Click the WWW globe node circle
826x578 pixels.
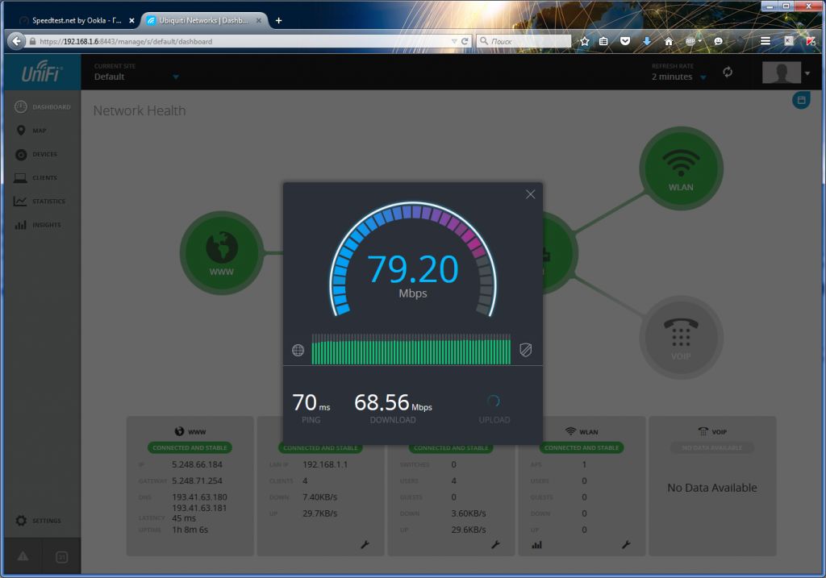[x=221, y=252]
